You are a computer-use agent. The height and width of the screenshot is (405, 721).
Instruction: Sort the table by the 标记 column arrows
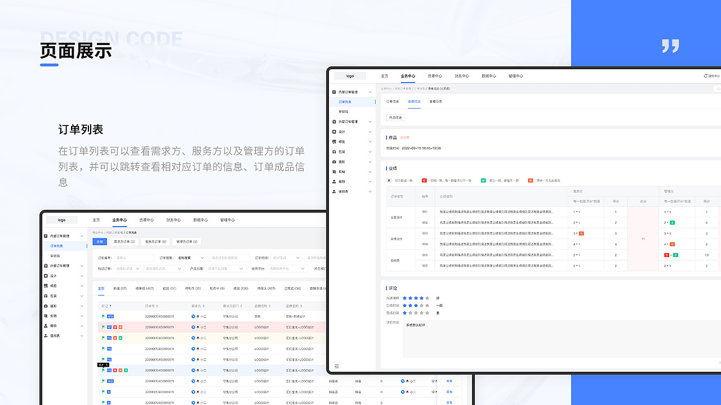click(110, 306)
